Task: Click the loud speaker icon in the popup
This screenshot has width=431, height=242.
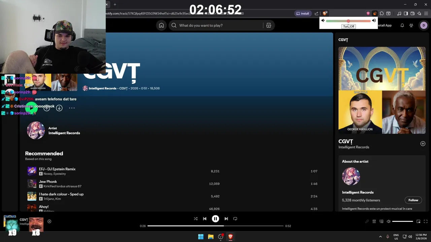Action: tap(374, 21)
